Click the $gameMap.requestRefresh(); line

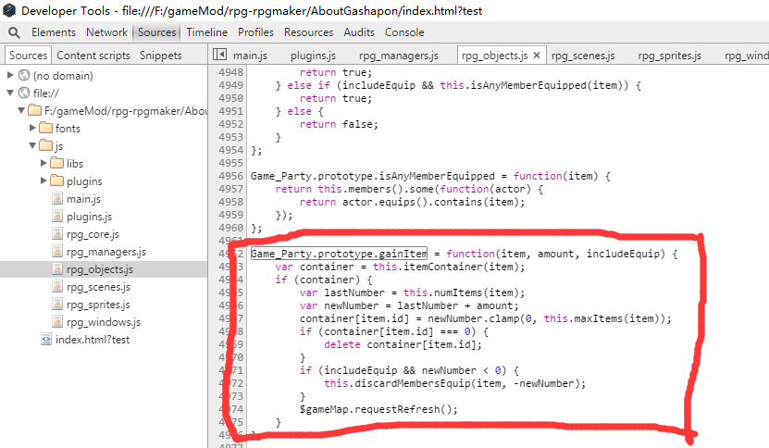coord(378,409)
